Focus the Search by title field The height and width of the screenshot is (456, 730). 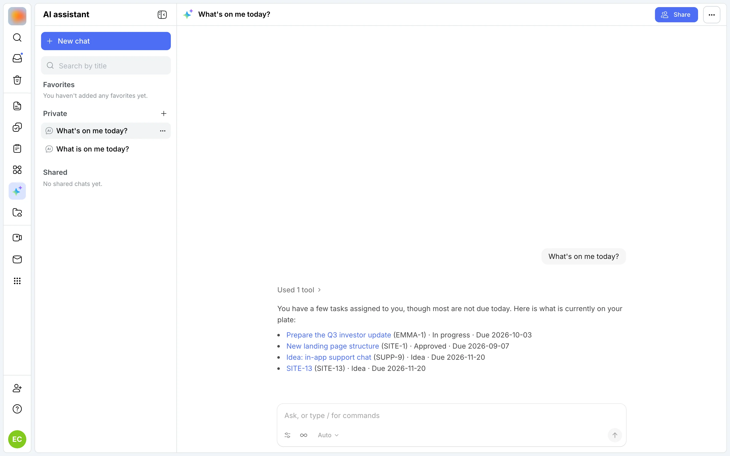pyautogui.click(x=106, y=65)
